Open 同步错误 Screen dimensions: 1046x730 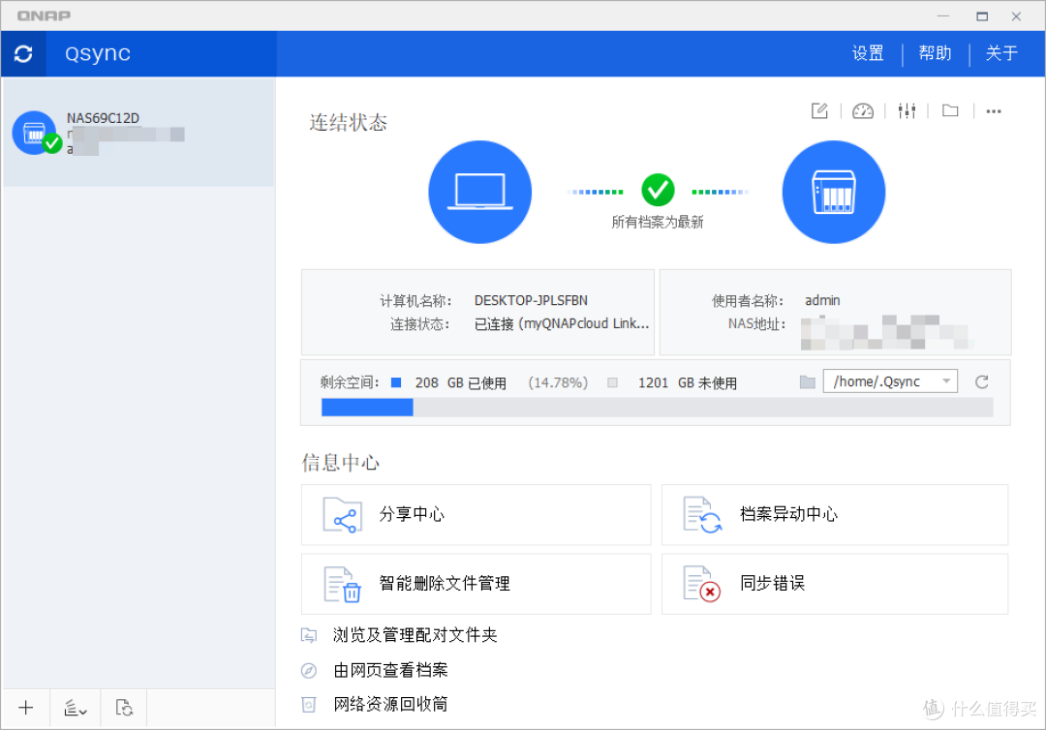[835, 584]
